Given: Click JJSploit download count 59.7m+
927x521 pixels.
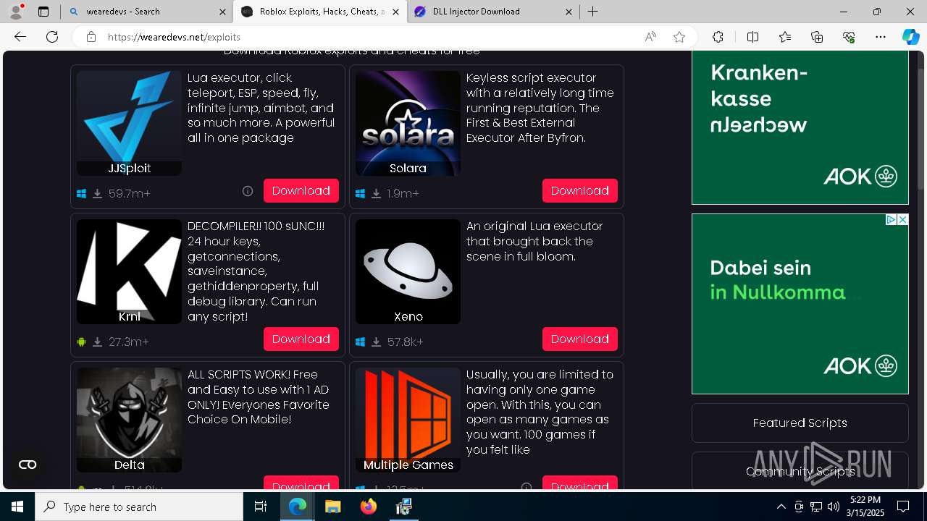Looking at the screenshot, I should pos(130,193).
